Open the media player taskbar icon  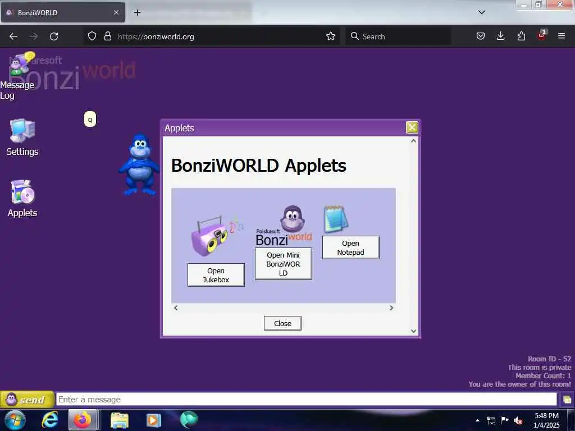(x=154, y=420)
